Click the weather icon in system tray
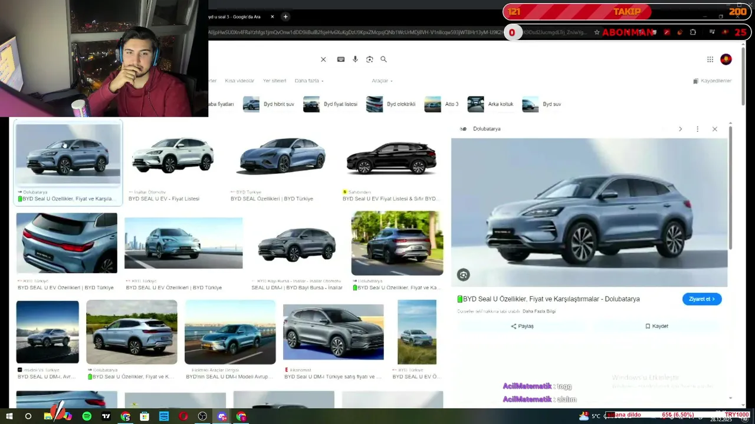This screenshot has height=424, width=755. click(x=584, y=416)
